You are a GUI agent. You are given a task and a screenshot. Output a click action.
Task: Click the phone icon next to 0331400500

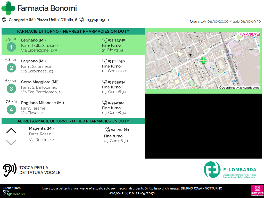pyautogui.click(x=82, y=20)
